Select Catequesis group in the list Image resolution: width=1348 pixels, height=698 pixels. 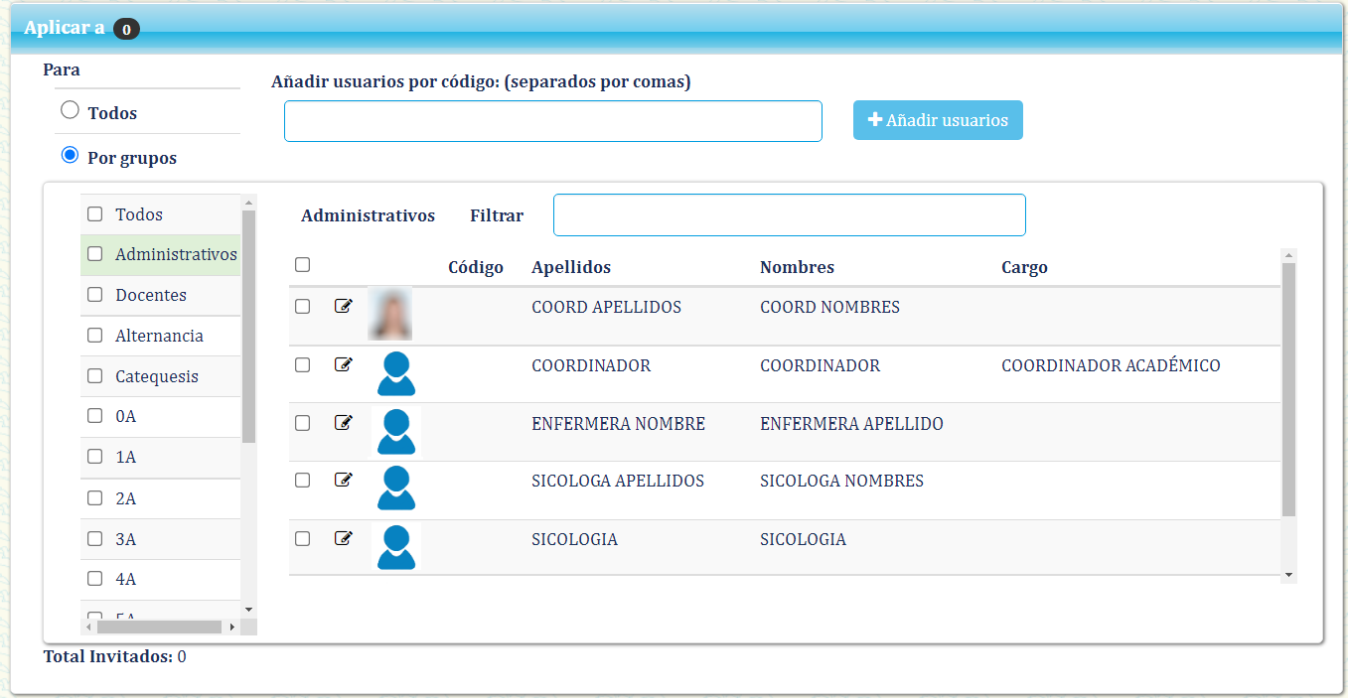(x=156, y=376)
